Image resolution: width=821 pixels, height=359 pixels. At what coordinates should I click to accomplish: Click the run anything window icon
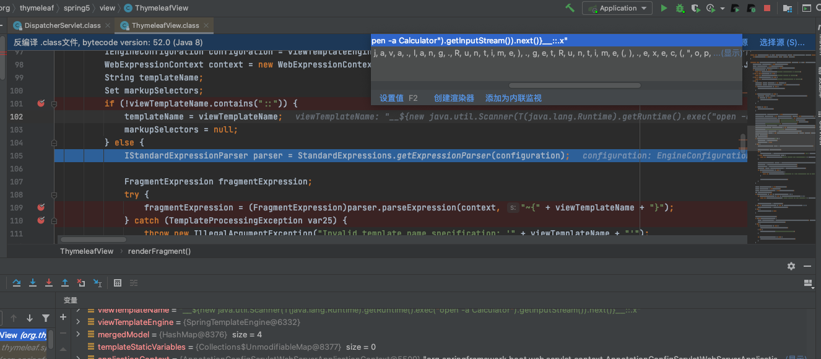pos(806,8)
